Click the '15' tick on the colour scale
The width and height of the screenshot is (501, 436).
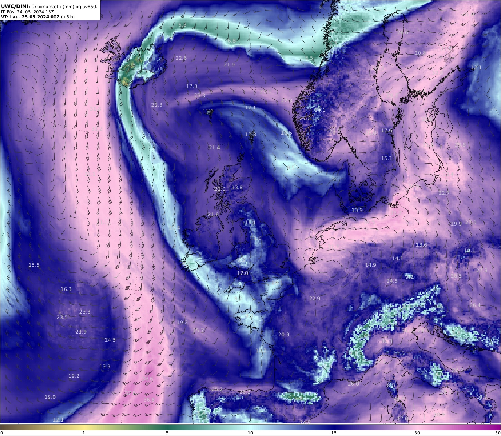pos(334,433)
